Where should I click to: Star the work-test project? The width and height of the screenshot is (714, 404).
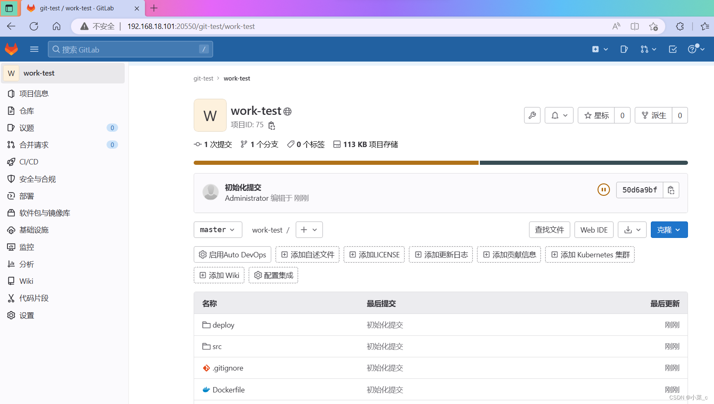pyautogui.click(x=596, y=115)
